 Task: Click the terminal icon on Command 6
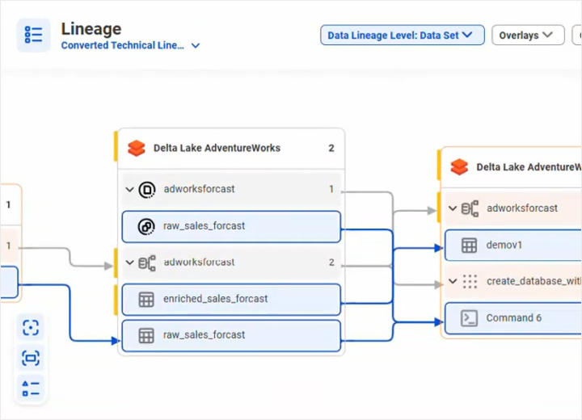click(469, 318)
